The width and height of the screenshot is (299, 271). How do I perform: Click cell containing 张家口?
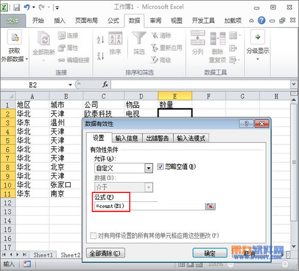point(66,184)
